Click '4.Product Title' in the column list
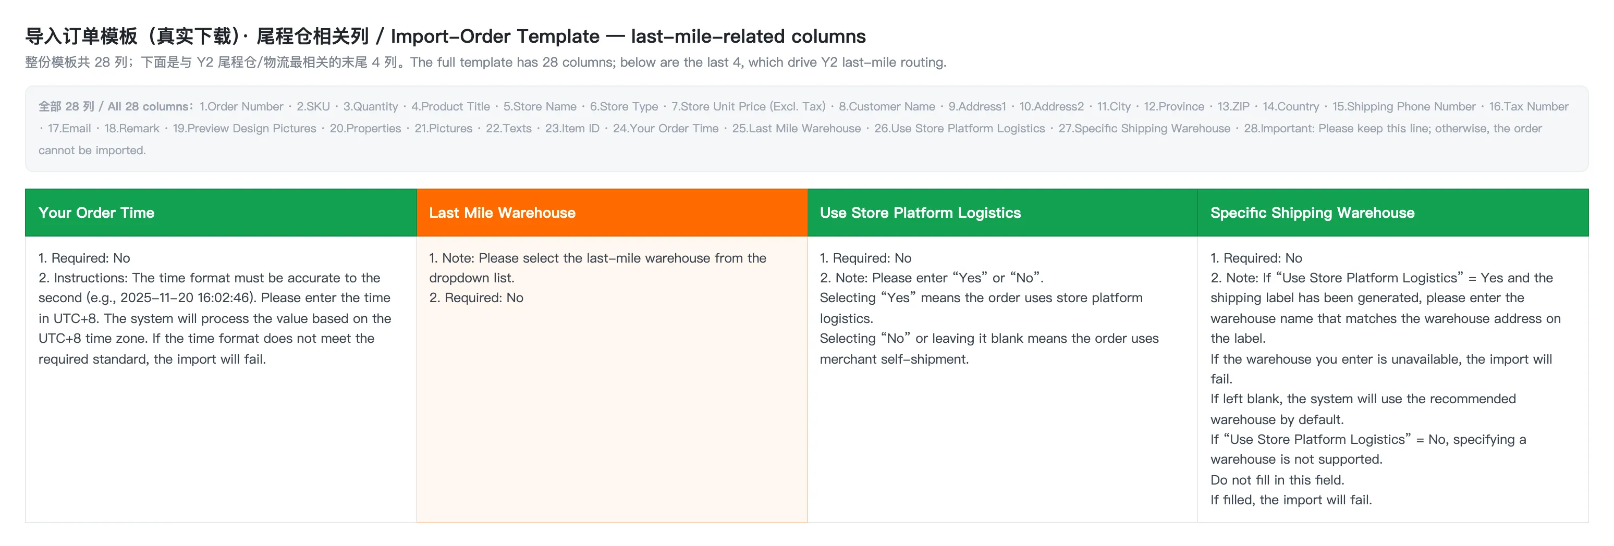Screen dimensions: 1614x546 450,106
